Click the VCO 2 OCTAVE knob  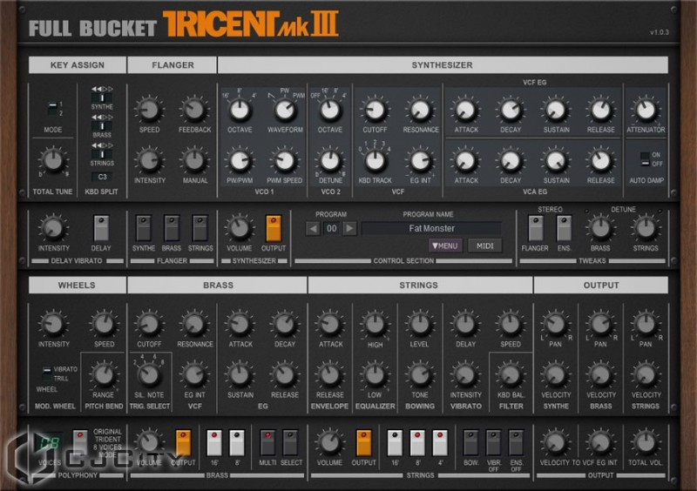tap(330, 111)
